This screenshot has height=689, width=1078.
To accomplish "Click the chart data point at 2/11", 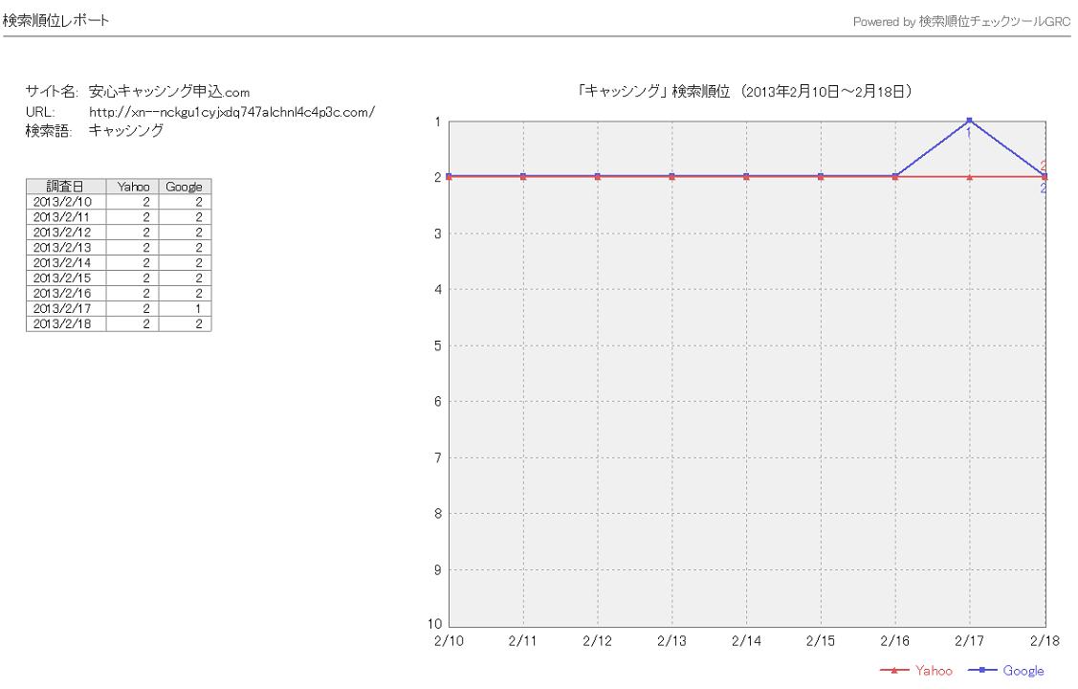I will (523, 177).
